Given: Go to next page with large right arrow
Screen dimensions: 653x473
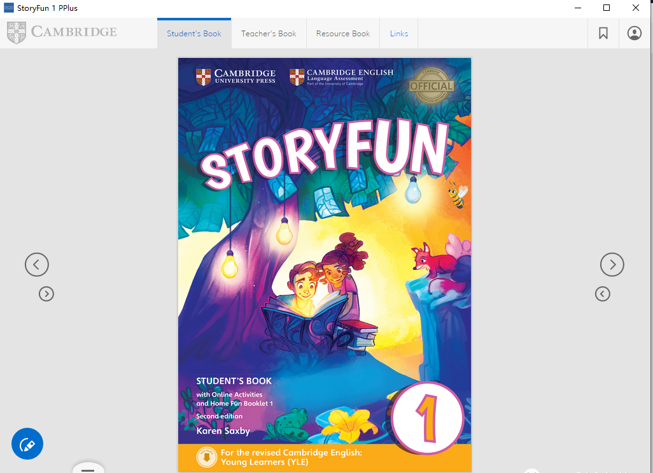Looking at the screenshot, I should point(612,264).
